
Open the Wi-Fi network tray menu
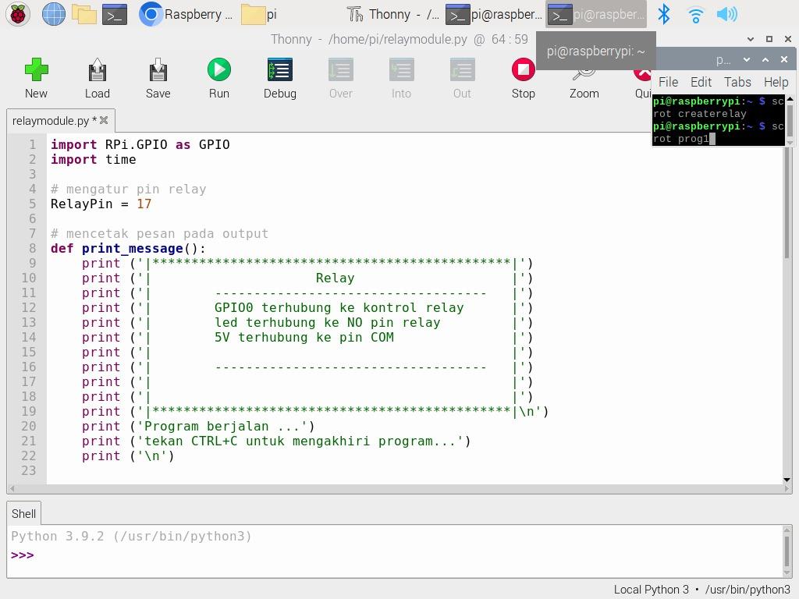(x=695, y=14)
